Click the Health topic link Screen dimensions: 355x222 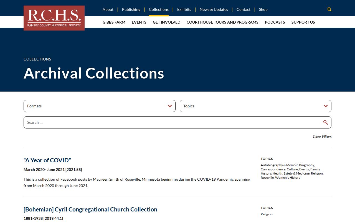277,173
